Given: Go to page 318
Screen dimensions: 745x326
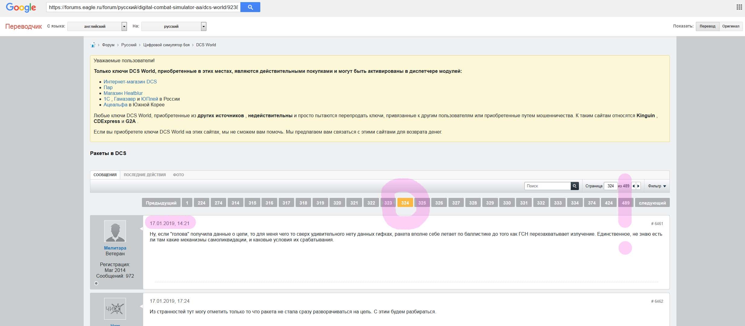Looking at the screenshot, I should (303, 203).
